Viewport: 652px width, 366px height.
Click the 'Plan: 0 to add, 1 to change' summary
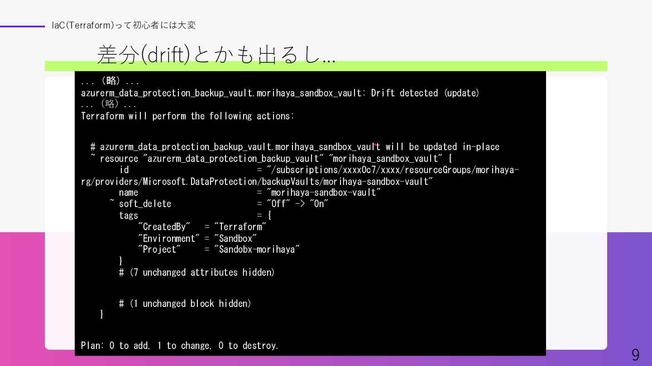click(x=180, y=346)
